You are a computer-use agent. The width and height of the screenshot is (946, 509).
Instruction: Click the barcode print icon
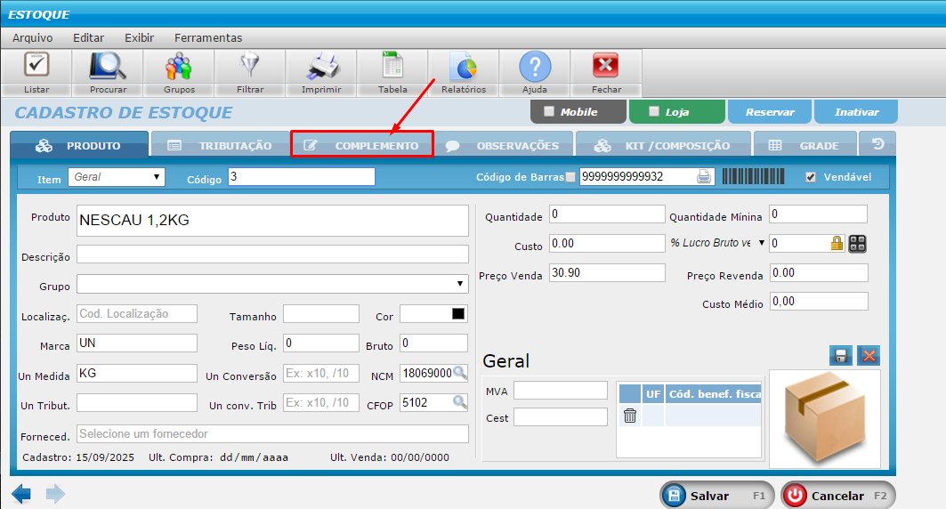[x=704, y=177]
